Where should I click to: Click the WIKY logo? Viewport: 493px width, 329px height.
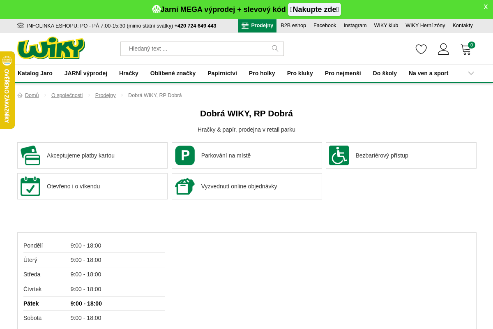tap(51, 48)
